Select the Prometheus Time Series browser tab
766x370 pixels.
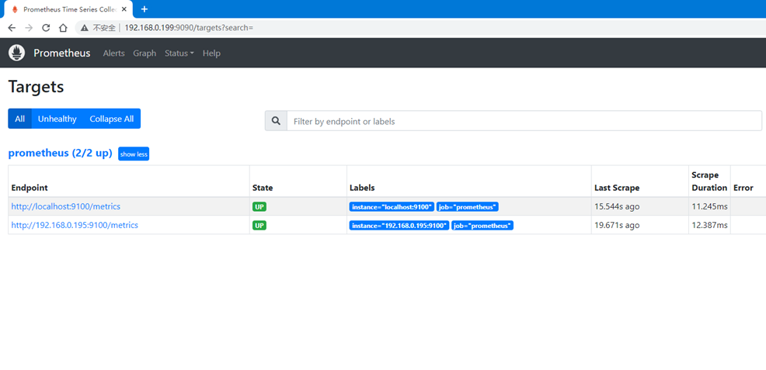(68, 9)
